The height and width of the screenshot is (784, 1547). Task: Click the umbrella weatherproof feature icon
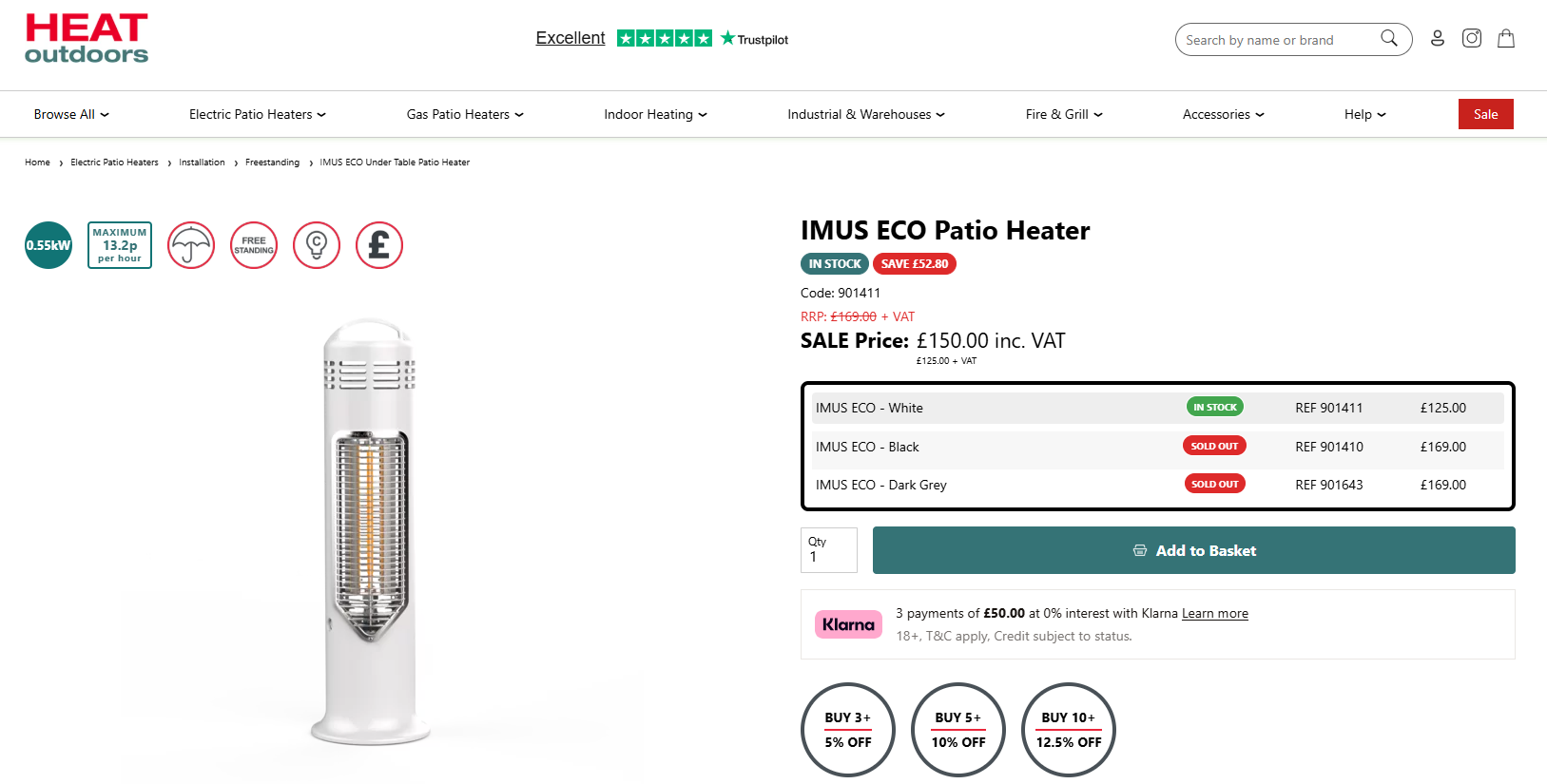click(x=191, y=245)
